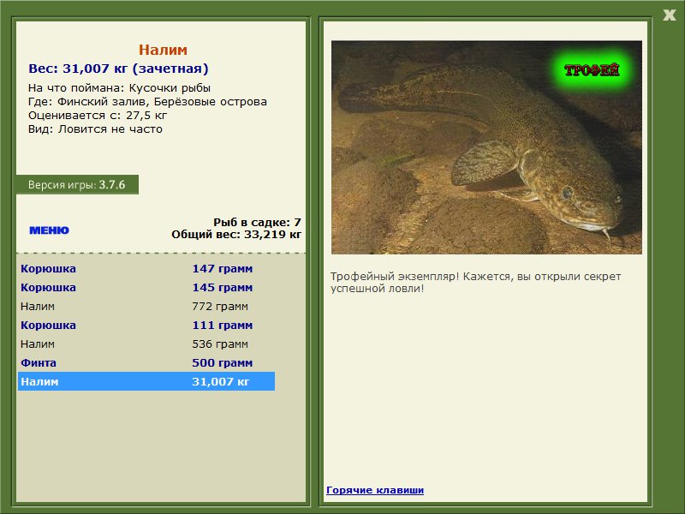Click the Версия игры 3.7.6 label
This screenshot has height=514, width=685.
[x=77, y=184]
